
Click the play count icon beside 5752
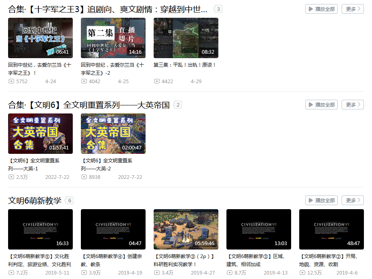coord(11,81)
